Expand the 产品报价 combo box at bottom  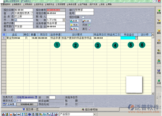(94, 114)
